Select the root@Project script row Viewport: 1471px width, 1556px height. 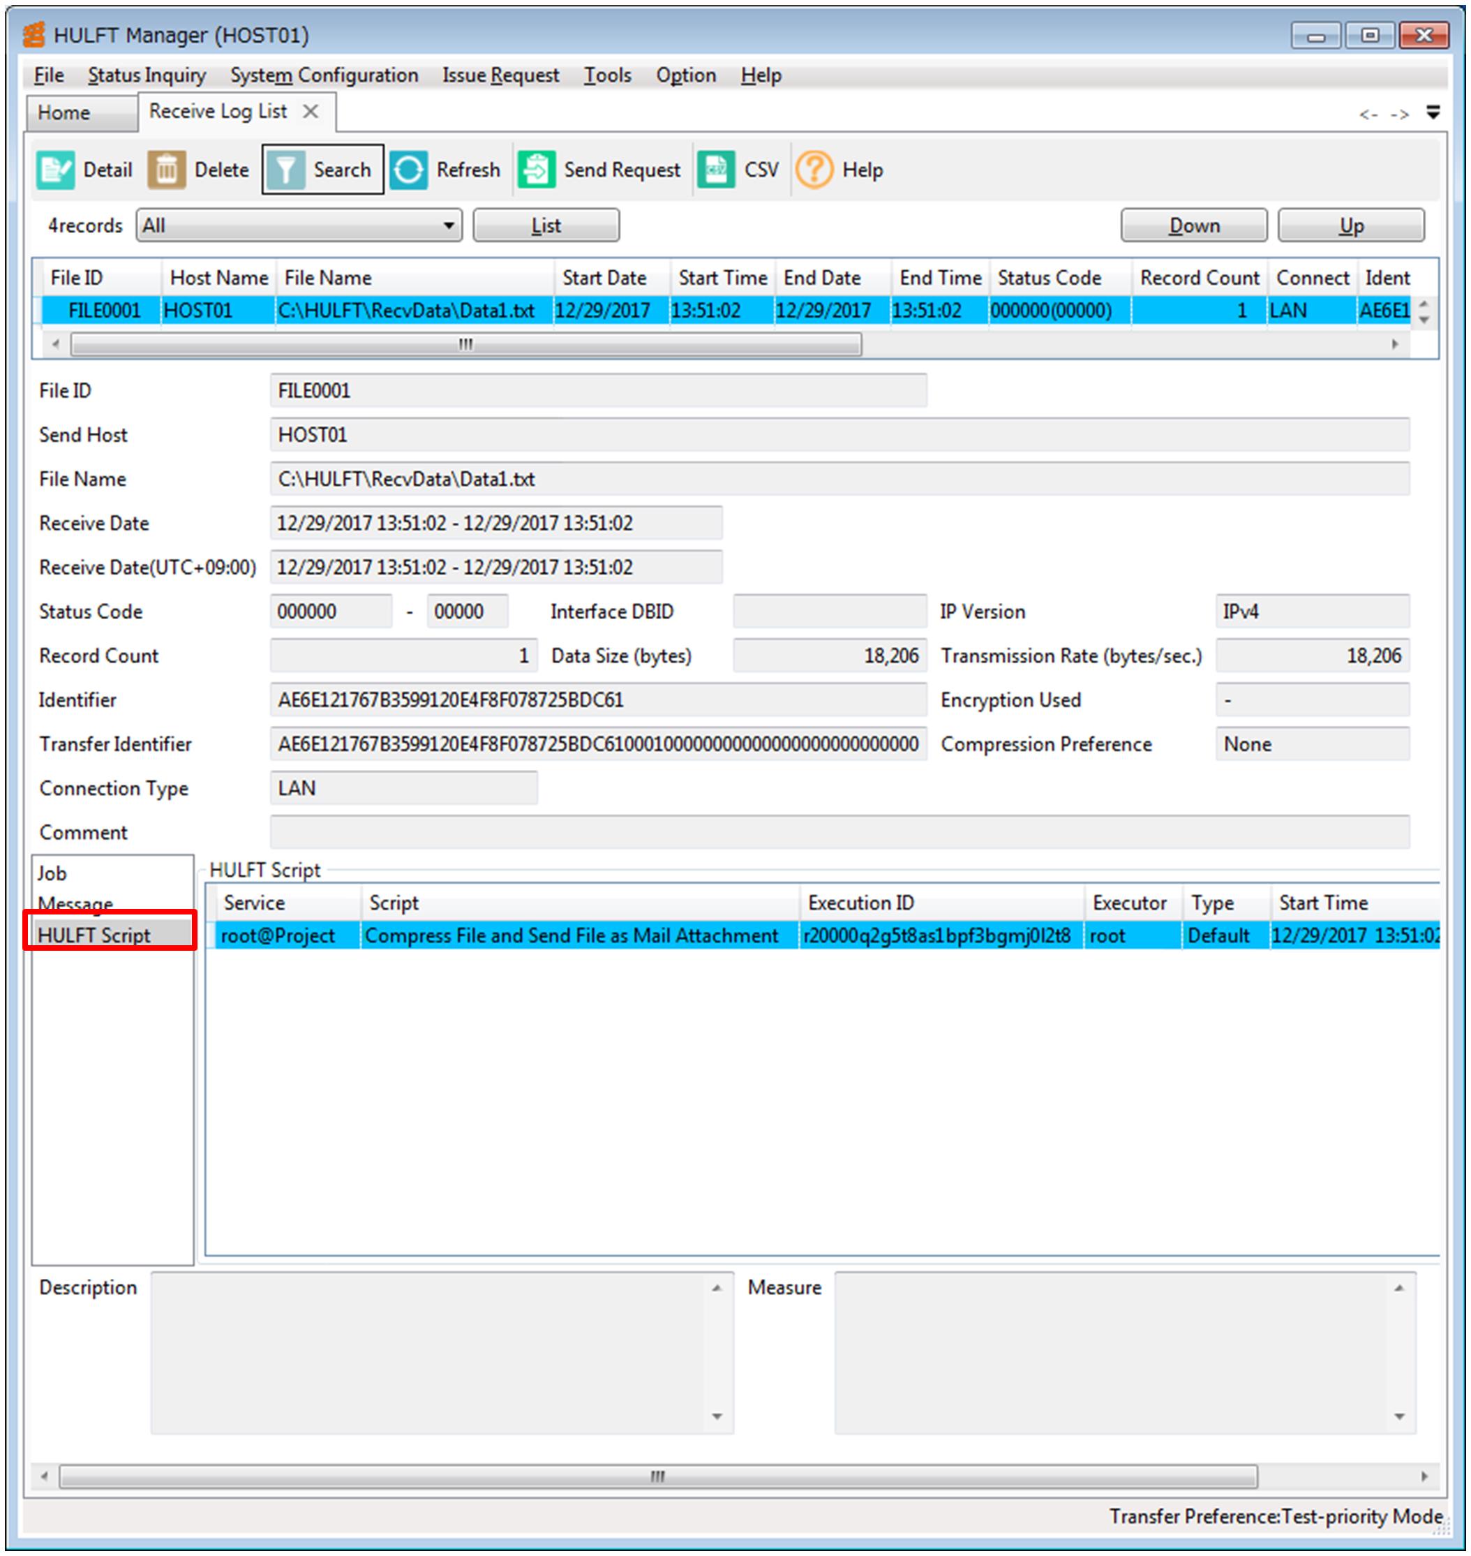[x=827, y=935]
